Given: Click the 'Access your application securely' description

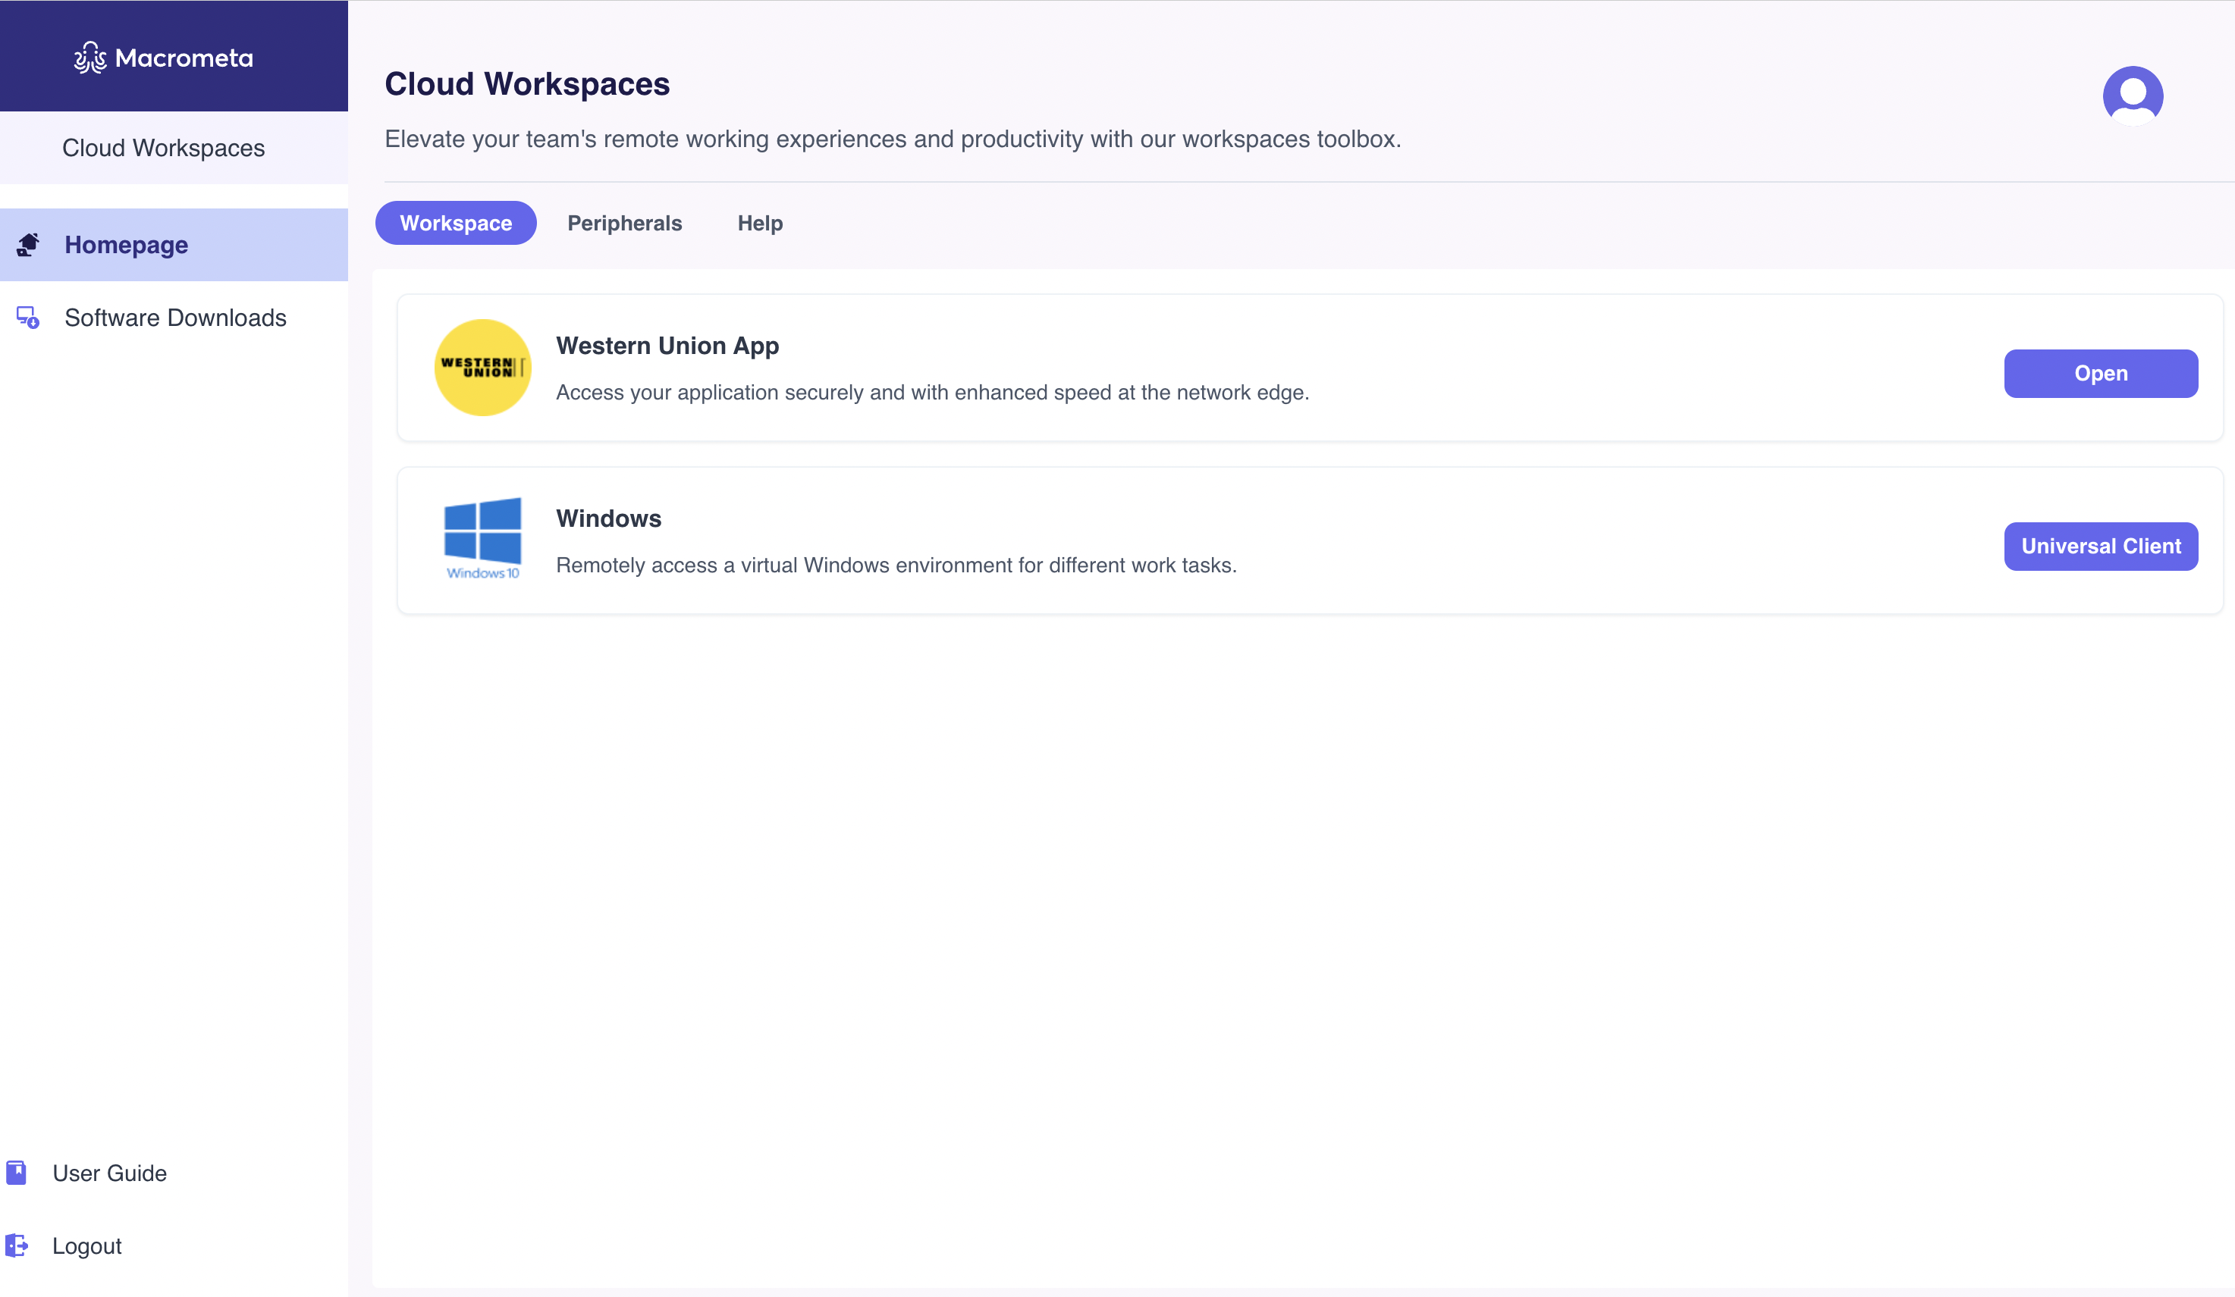Looking at the screenshot, I should click(932, 393).
